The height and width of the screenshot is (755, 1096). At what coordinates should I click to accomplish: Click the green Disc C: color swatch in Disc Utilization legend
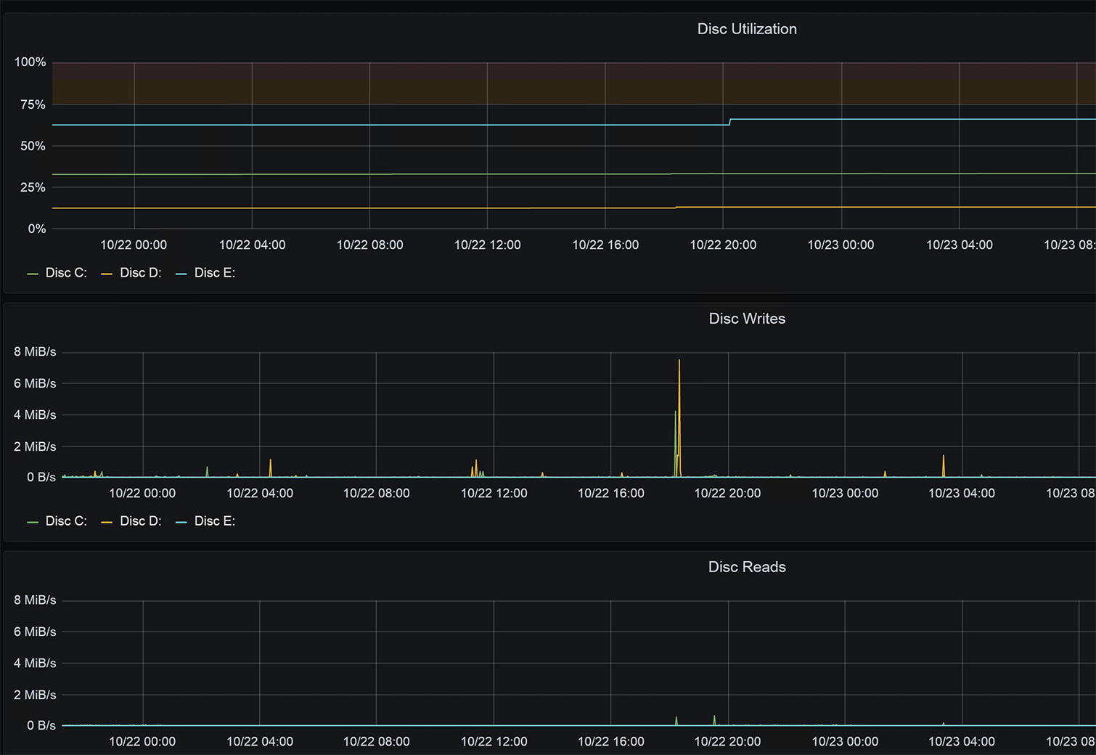point(33,274)
